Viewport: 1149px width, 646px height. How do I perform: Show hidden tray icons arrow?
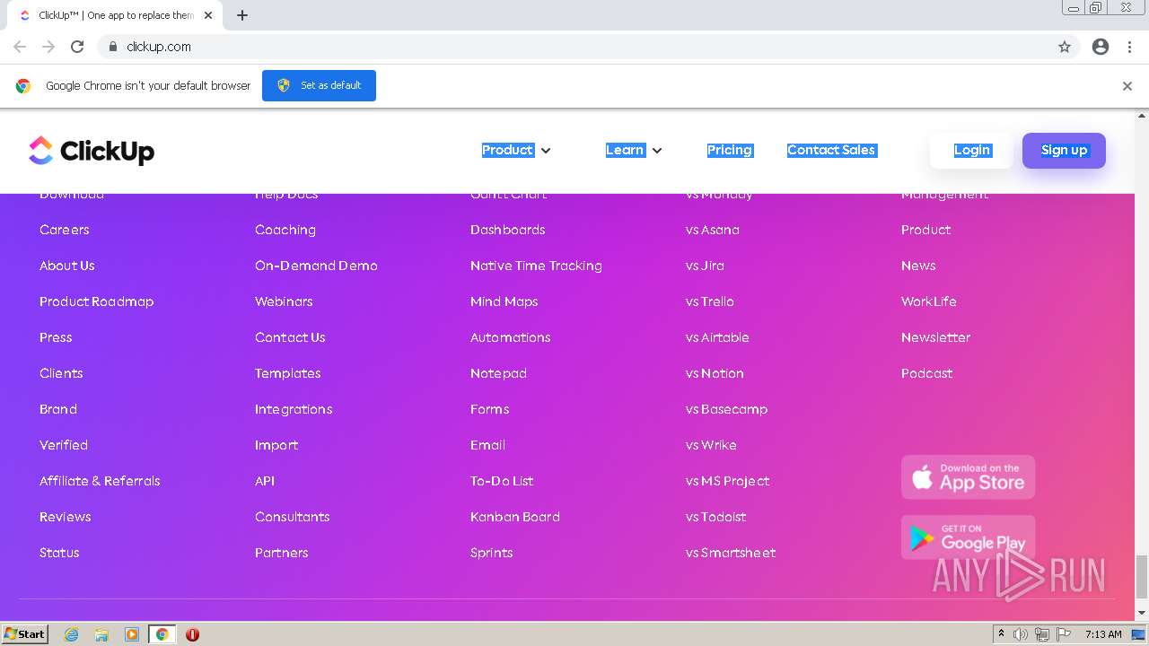coord(1001,634)
